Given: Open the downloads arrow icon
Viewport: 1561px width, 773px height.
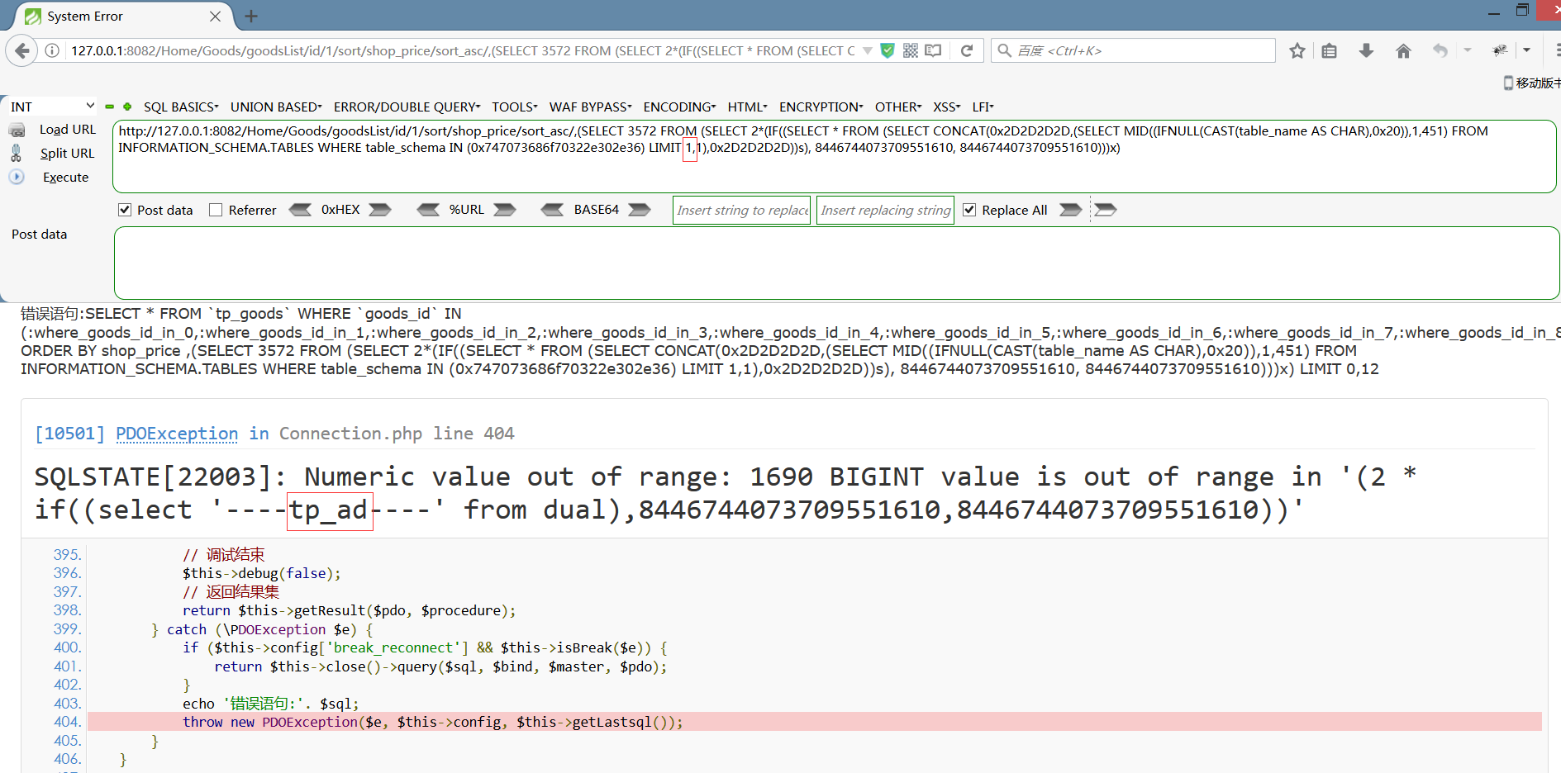Looking at the screenshot, I should click(x=1366, y=51).
